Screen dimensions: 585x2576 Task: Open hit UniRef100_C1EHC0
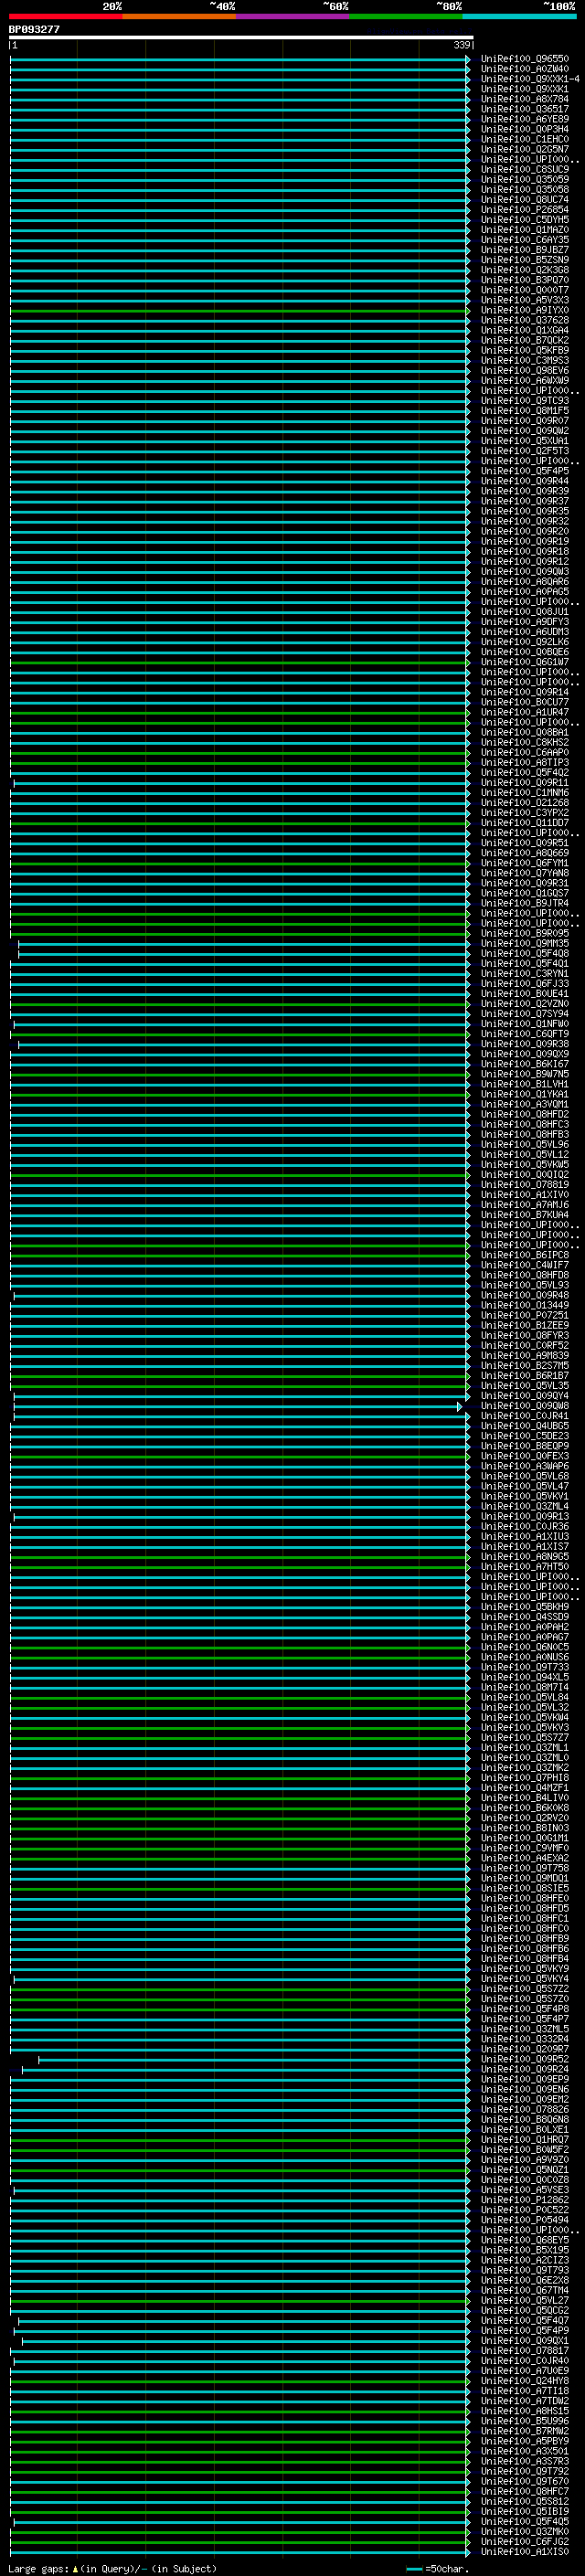pos(524,140)
